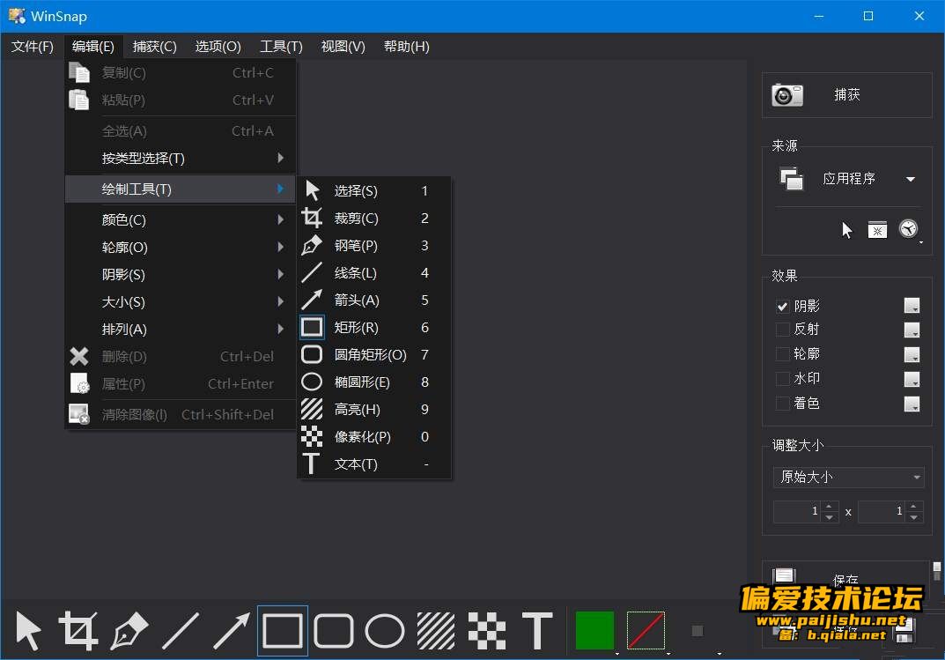The height and width of the screenshot is (660, 945).
Task: Click the red slash outline color swatch
Action: coord(646,630)
